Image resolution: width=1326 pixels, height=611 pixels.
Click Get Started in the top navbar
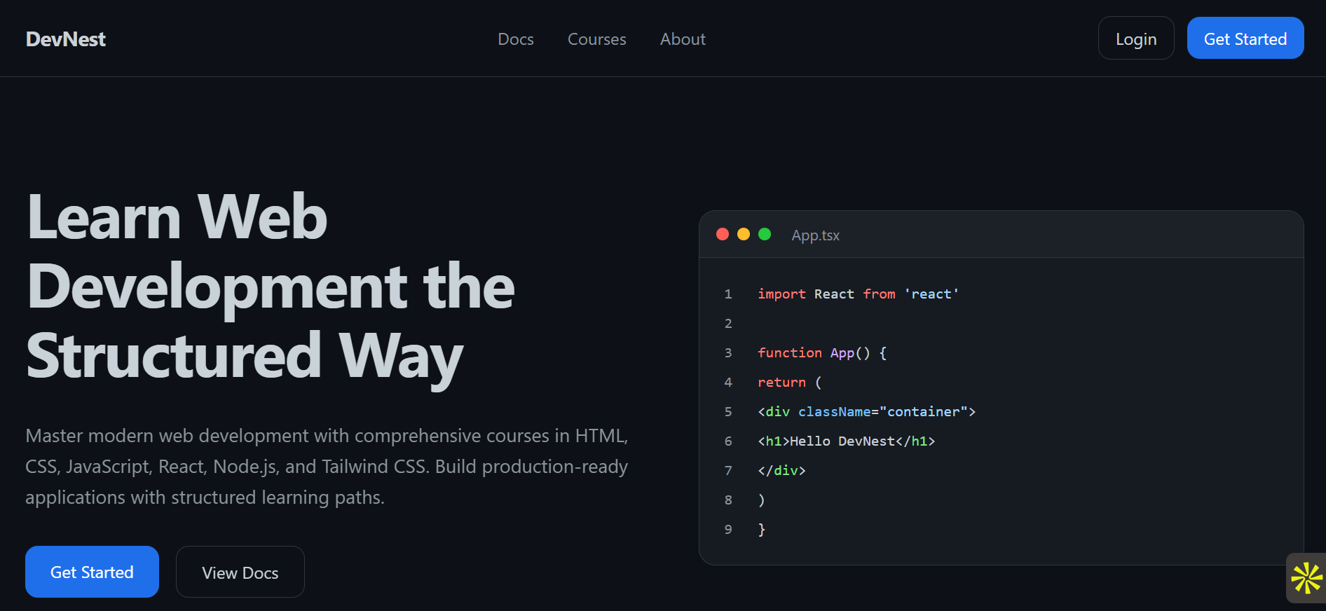point(1245,39)
